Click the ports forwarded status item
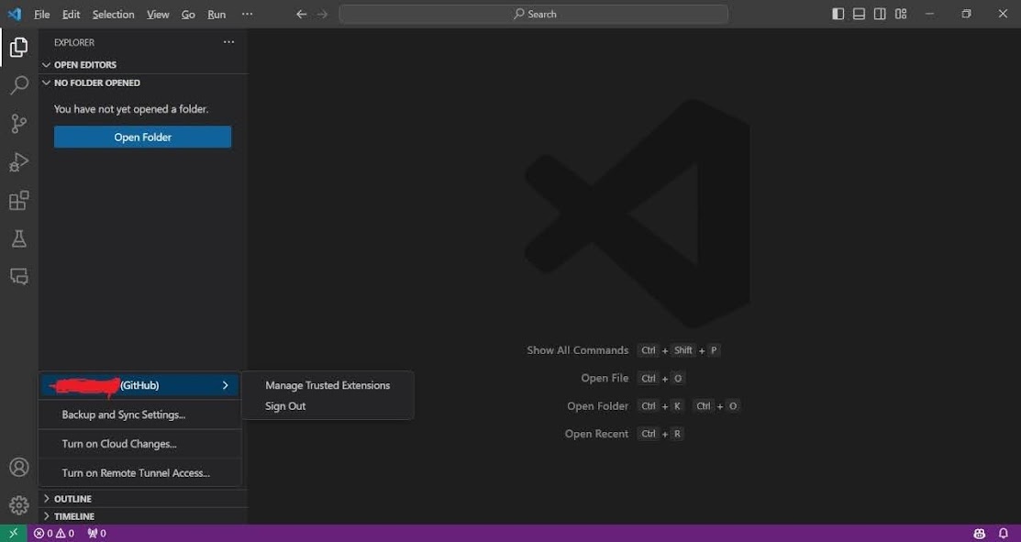Viewport: 1021px width, 542px height. coord(96,534)
